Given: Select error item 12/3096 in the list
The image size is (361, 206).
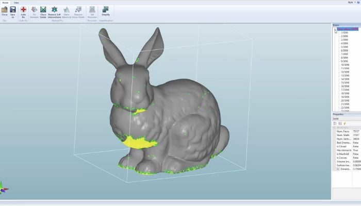Looking at the screenshot, I should (x=344, y=74).
